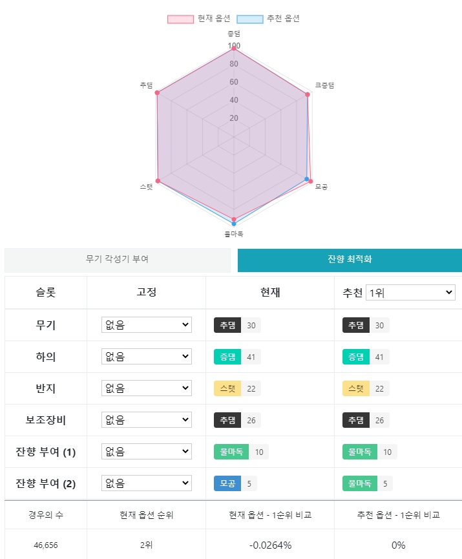Click the 증뎀 data point at chart top

tap(234, 48)
